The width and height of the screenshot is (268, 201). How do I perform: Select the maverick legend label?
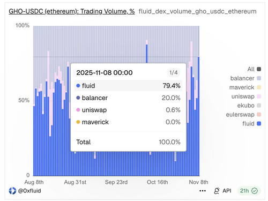pos(242,87)
